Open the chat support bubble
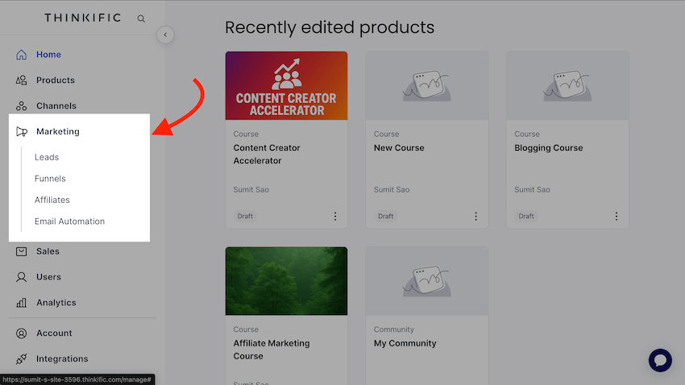685x385 pixels. click(660, 360)
